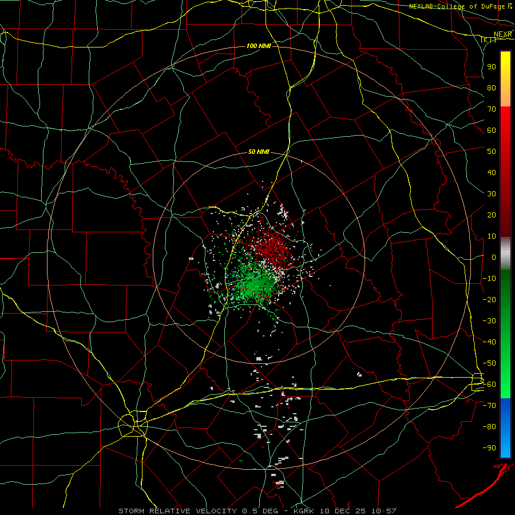Click the NEXR text near the scale
The image size is (515, 515).
pyautogui.click(x=503, y=34)
